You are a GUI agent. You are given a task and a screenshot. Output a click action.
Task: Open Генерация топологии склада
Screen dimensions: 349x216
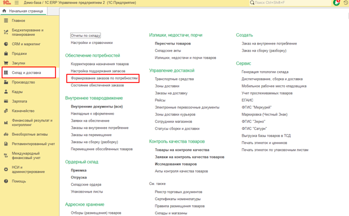click(x=265, y=72)
